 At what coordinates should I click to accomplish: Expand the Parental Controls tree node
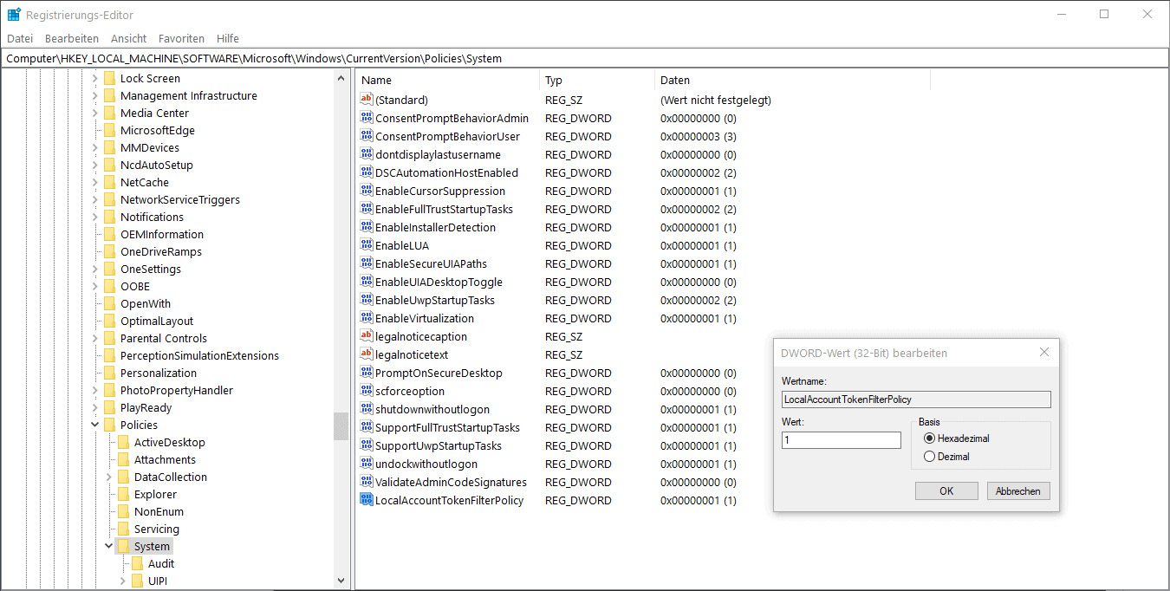(x=94, y=338)
